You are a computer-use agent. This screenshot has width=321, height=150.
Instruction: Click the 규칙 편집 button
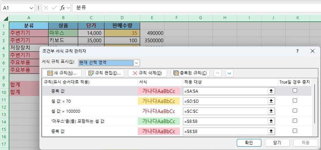[x=105, y=73]
